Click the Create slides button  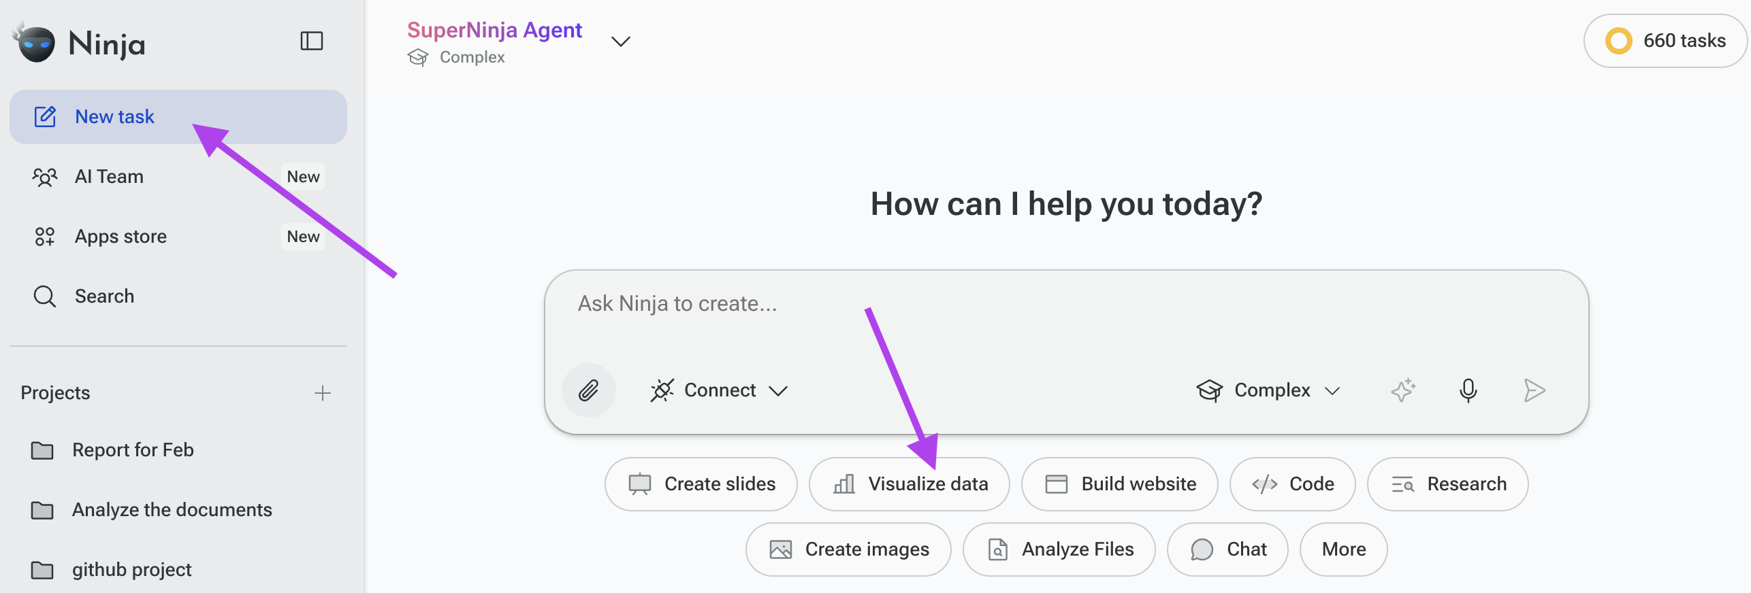701,484
